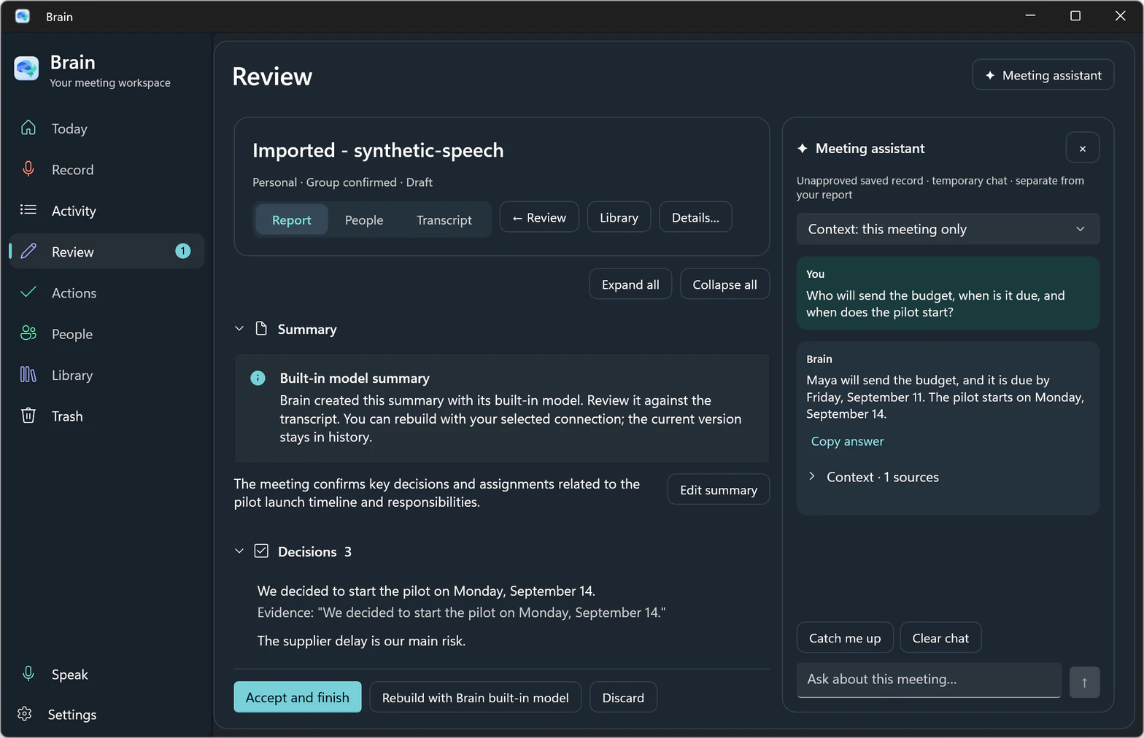The width and height of the screenshot is (1144, 738).
Task: Select the Review pencil icon
Action: coord(28,251)
